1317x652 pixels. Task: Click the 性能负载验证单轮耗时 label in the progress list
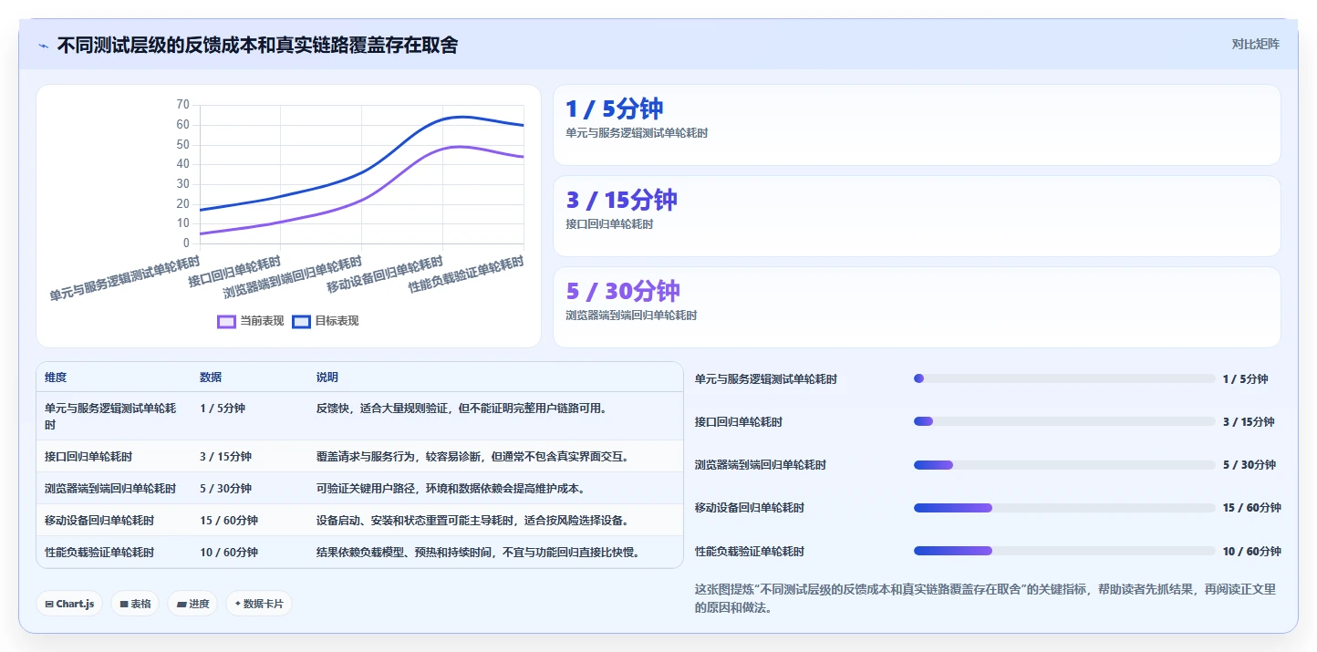pos(750,552)
